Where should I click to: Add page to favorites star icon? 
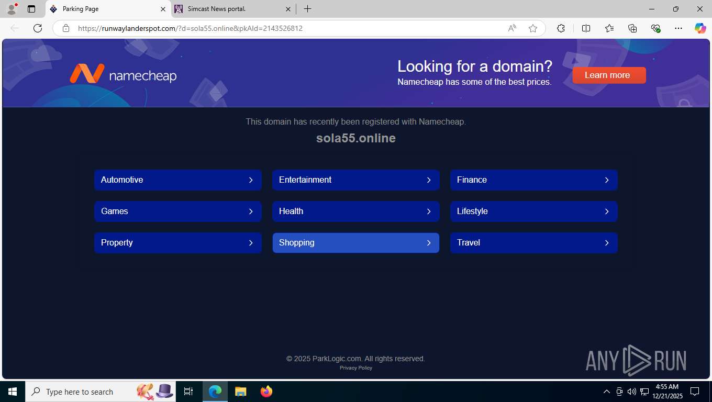coord(533,28)
